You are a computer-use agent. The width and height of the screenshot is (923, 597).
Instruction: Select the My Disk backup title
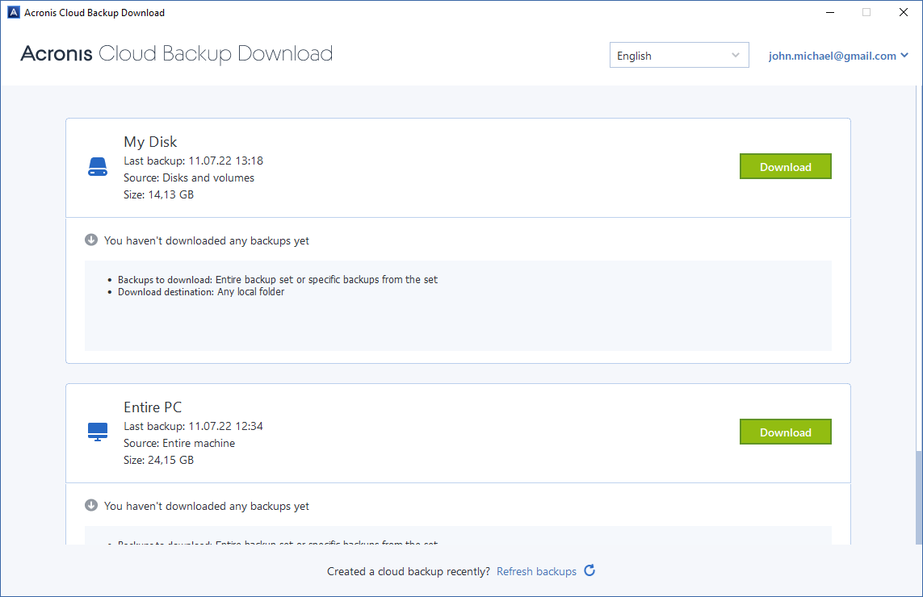tap(150, 142)
